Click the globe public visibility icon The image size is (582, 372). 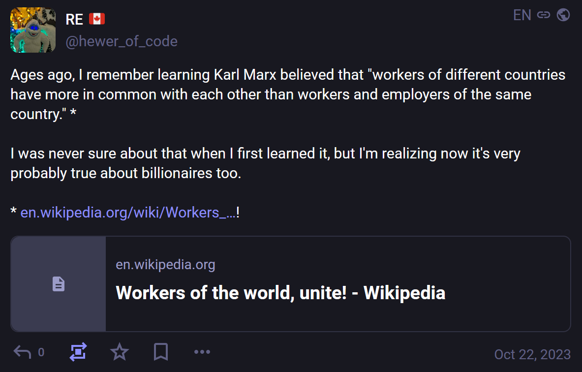pos(563,15)
